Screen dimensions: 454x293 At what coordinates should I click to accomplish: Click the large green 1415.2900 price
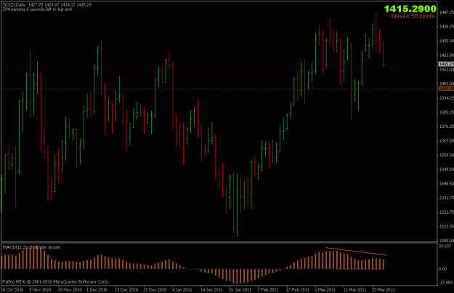coord(410,9)
